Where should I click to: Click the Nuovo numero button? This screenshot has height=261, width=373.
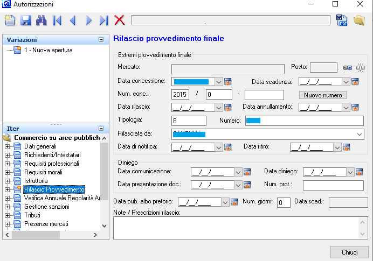tap(323, 95)
